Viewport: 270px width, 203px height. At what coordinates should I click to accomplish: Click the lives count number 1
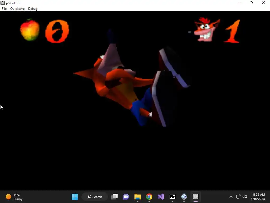(x=233, y=31)
